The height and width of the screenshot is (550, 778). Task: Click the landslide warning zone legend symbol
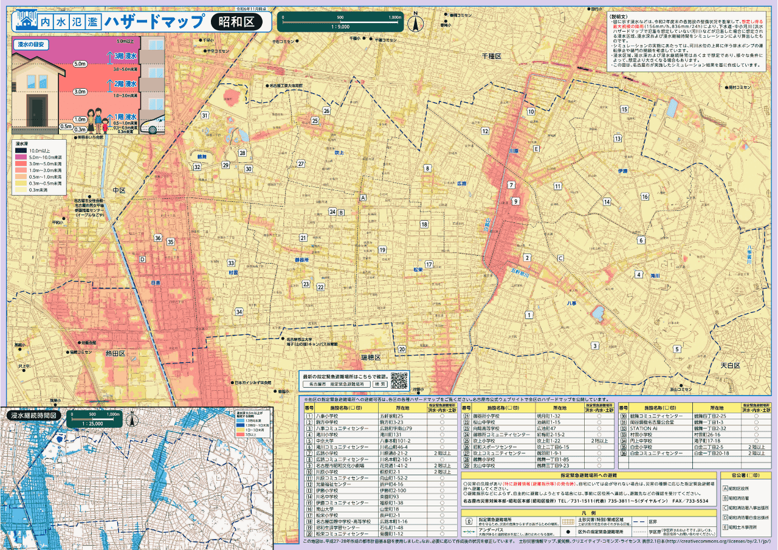[567, 521]
